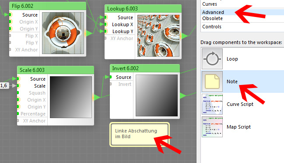Click the 'Invert' parameter label below Source
Viewport: 284px width, 163px height.
(x=125, y=84)
